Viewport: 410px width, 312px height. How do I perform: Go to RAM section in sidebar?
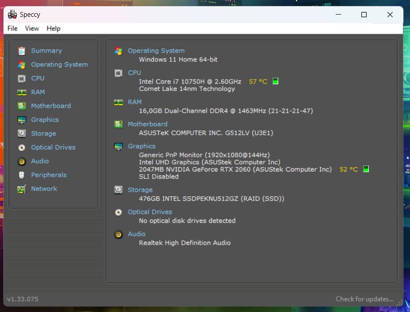coord(38,92)
